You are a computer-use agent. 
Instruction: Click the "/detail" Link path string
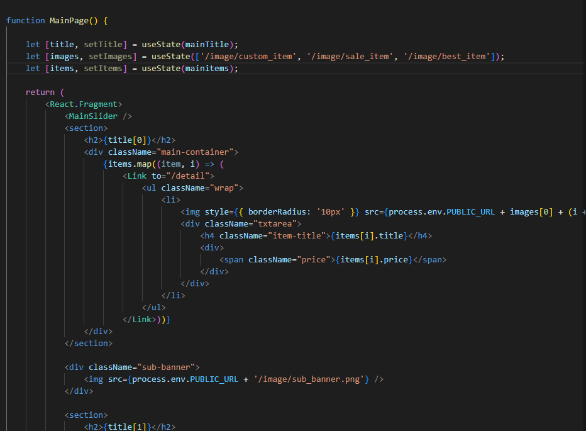[187, 176]
